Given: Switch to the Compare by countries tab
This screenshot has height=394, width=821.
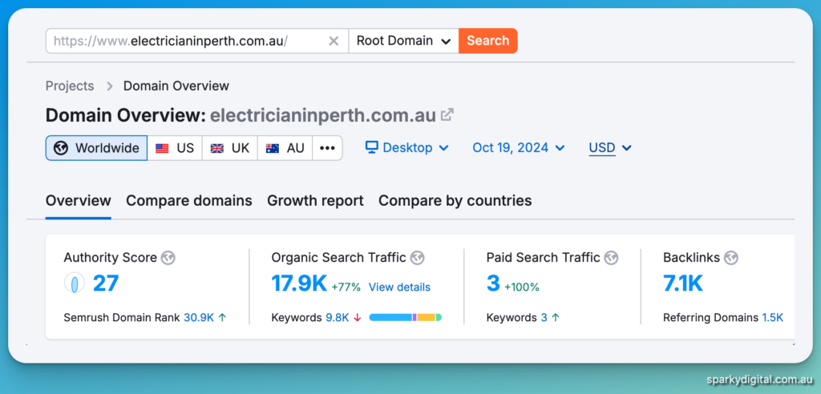Looking at the screenshot, I should (455, 200).
